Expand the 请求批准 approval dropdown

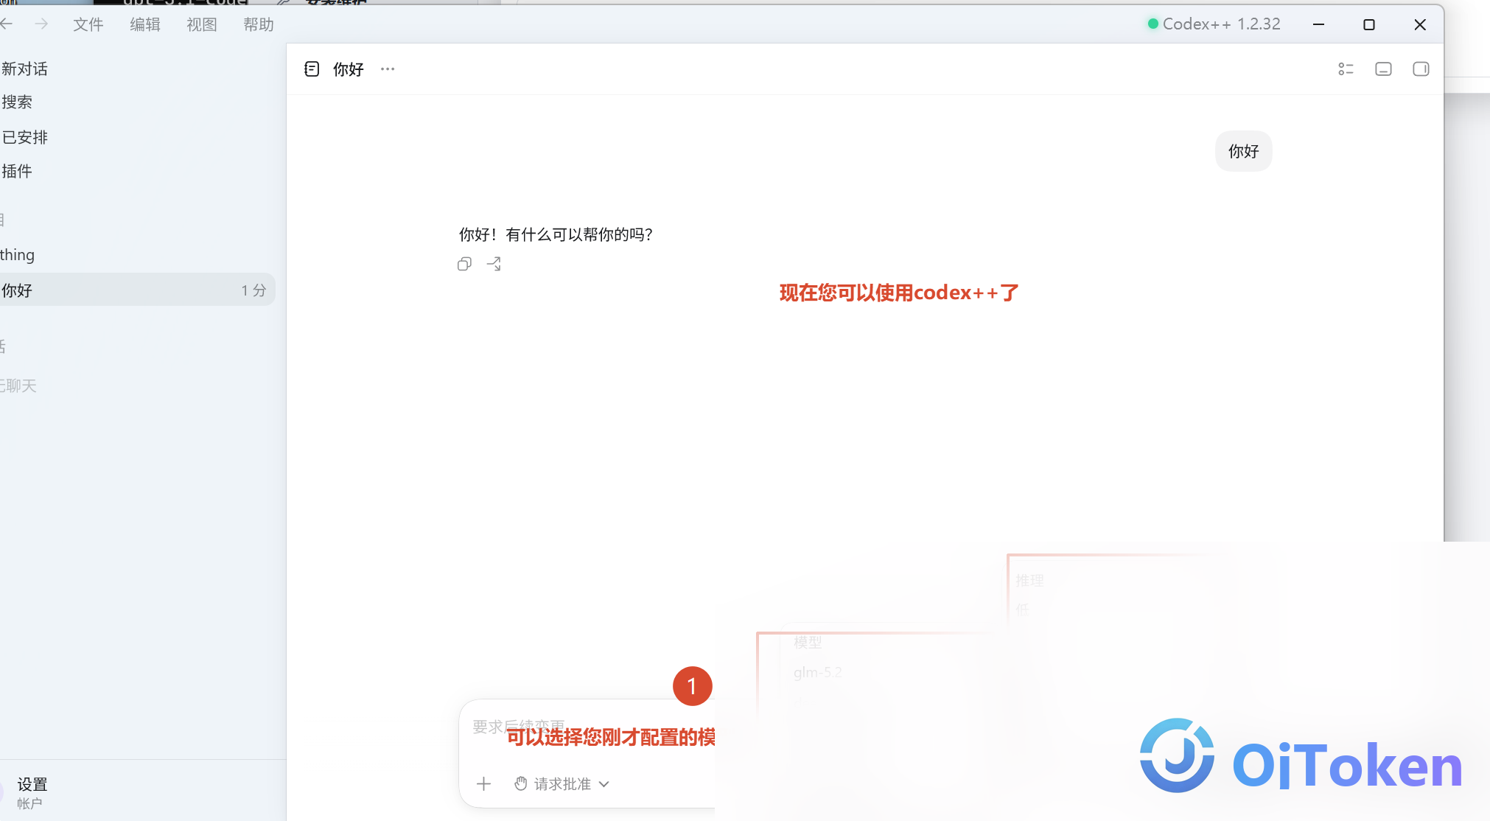tap(562, 783)
